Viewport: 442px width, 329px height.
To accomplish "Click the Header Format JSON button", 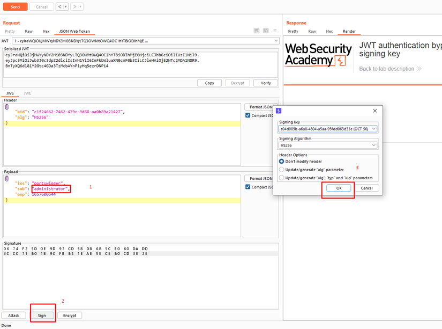I will point(261,107).
